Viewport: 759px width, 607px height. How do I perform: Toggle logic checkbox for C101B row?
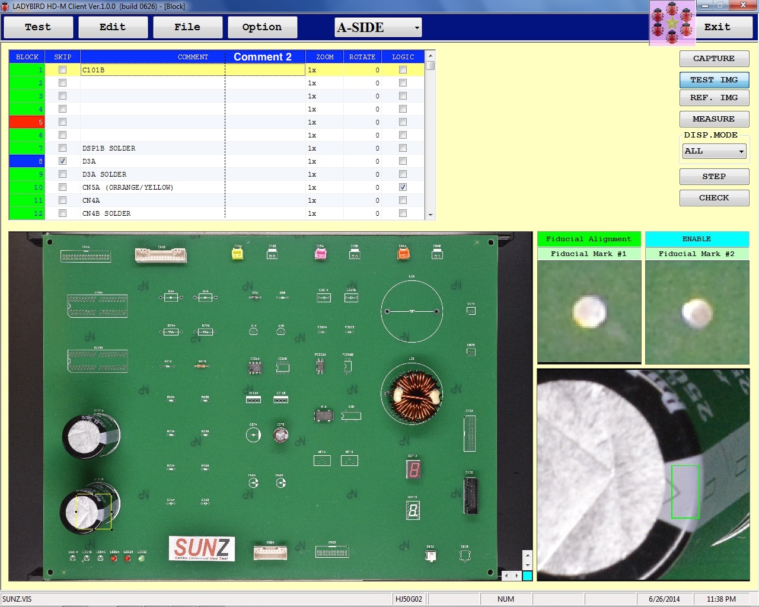[x=403, y=70]
